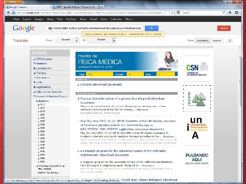This screenshot has height=184, width=246.
Task: Click the browser back arrow button
Action: click(x=9, y=13)
